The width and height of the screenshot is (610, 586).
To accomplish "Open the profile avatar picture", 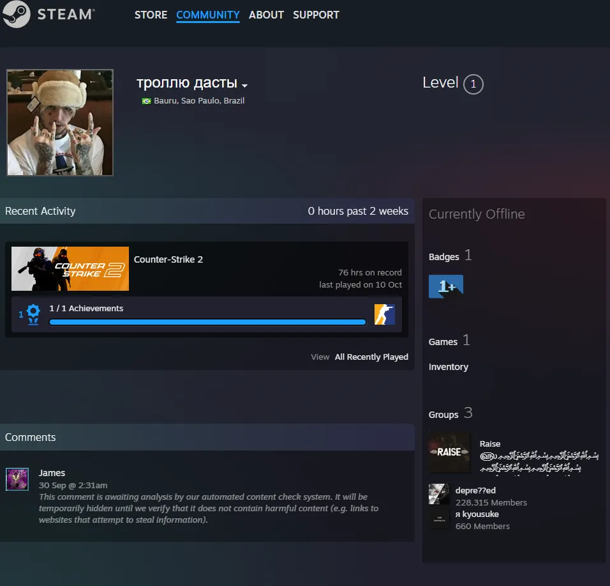I will pos(60,122).
